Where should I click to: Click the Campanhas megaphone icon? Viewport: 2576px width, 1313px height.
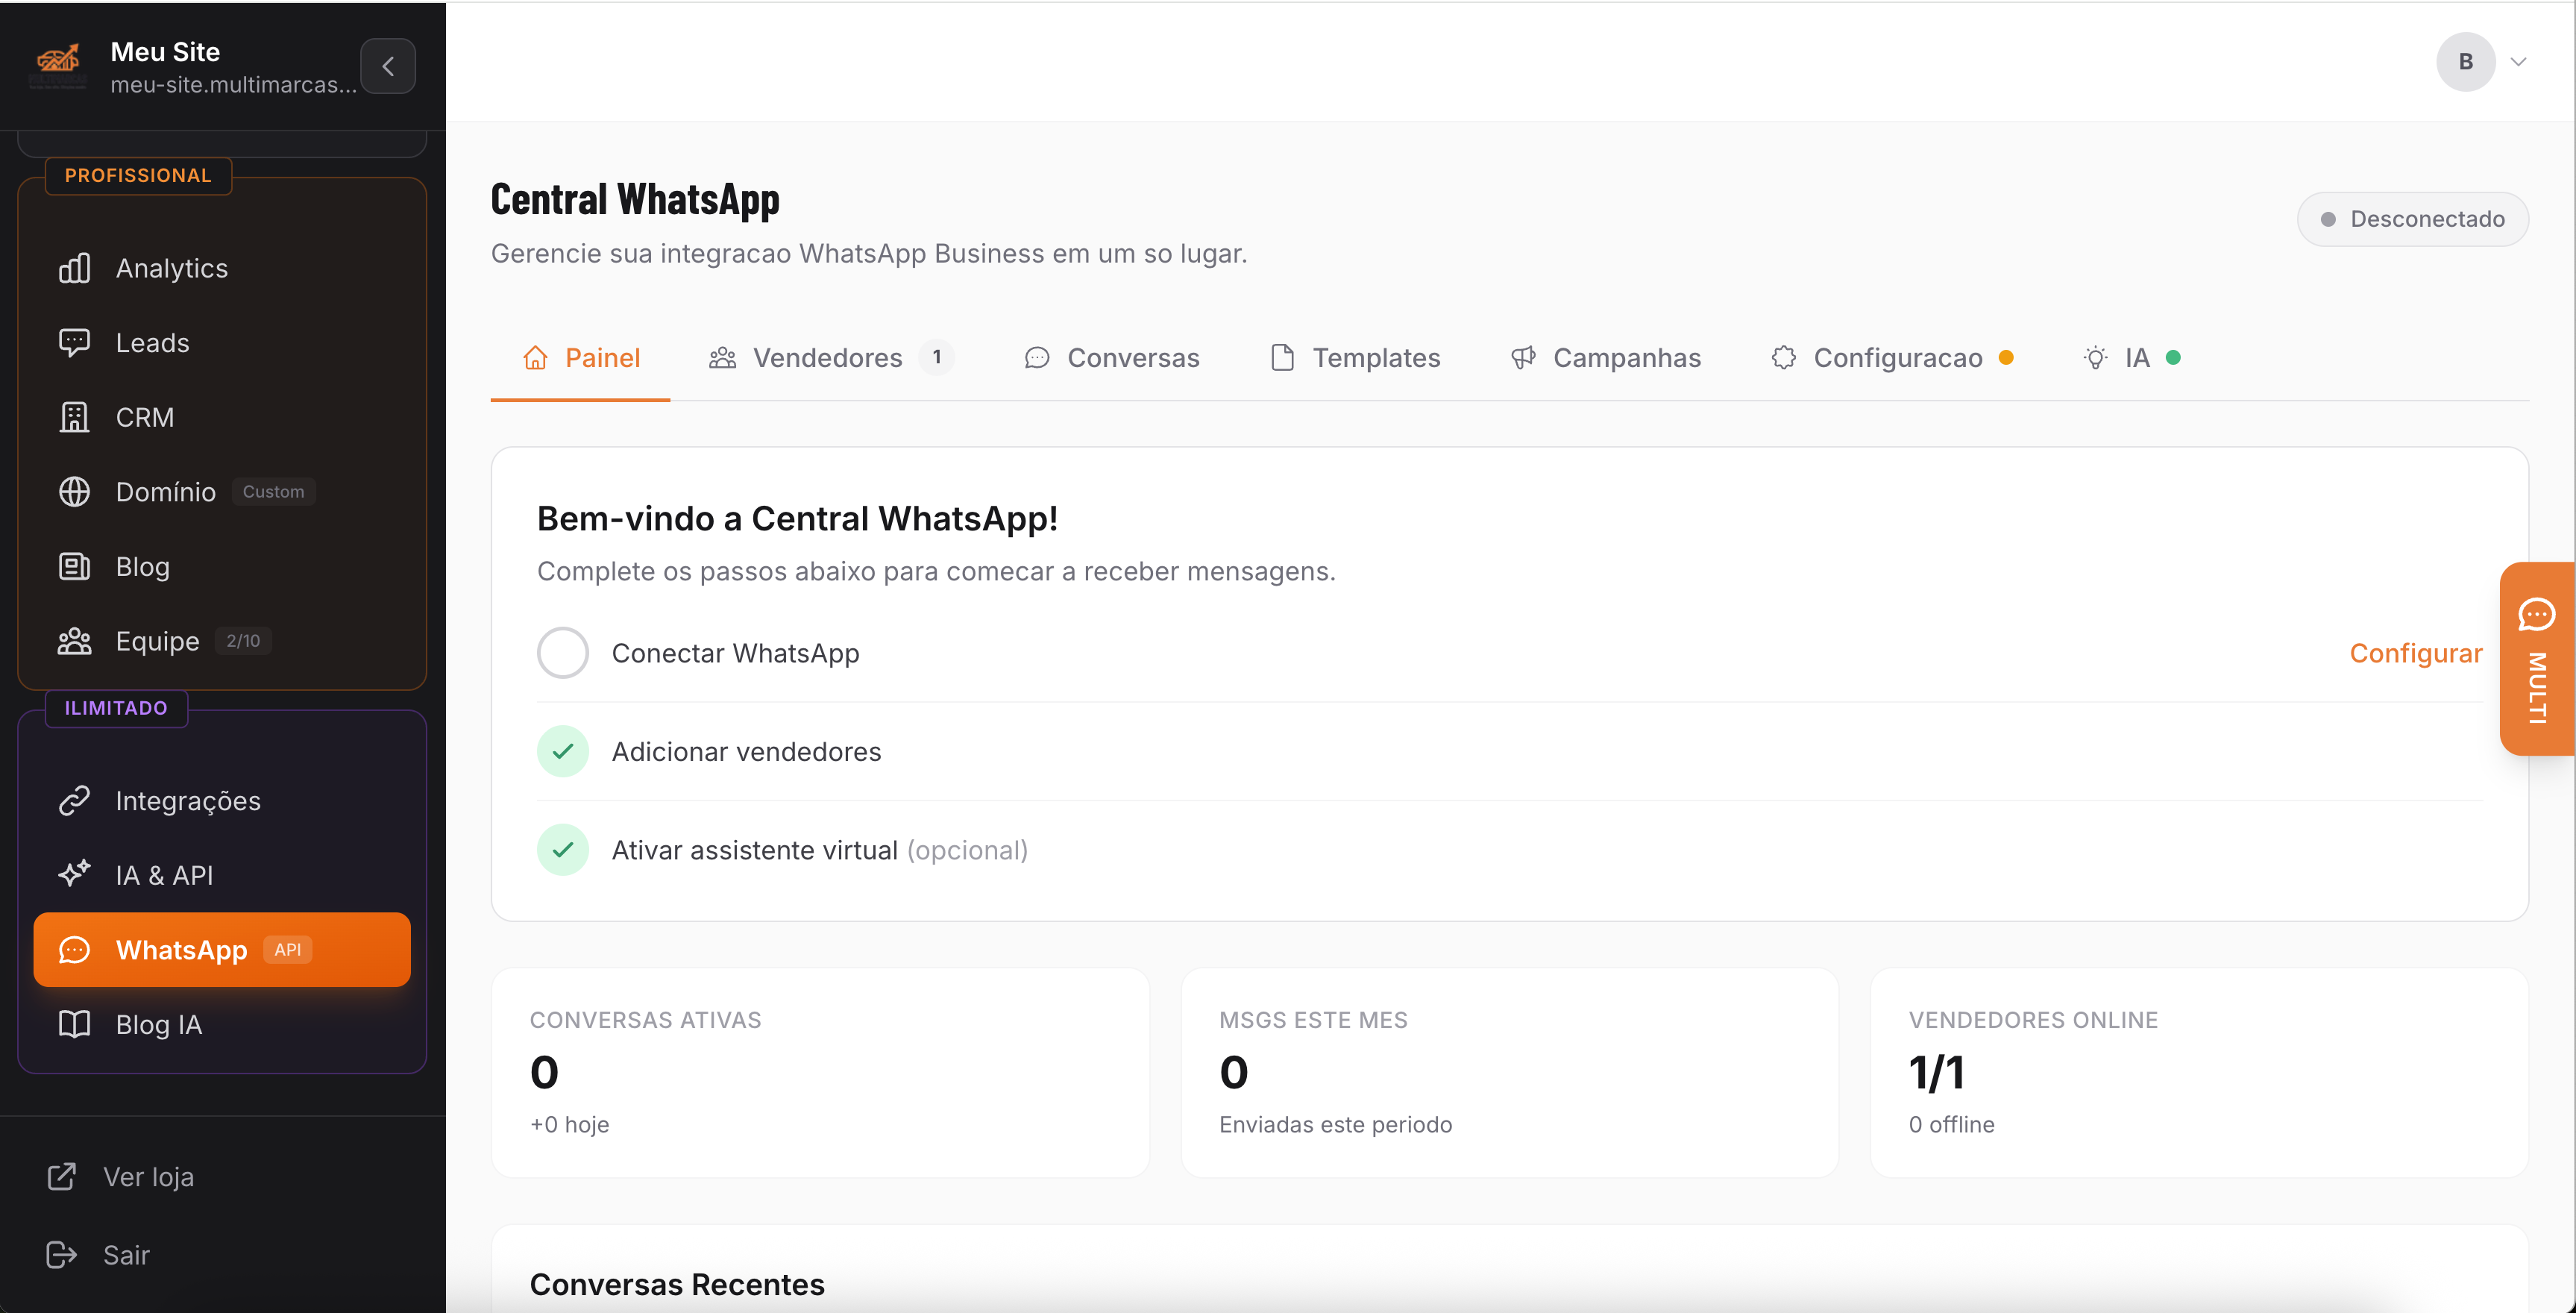point(1523,358)
